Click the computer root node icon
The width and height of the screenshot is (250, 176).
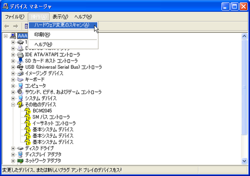tap(13, 36)
